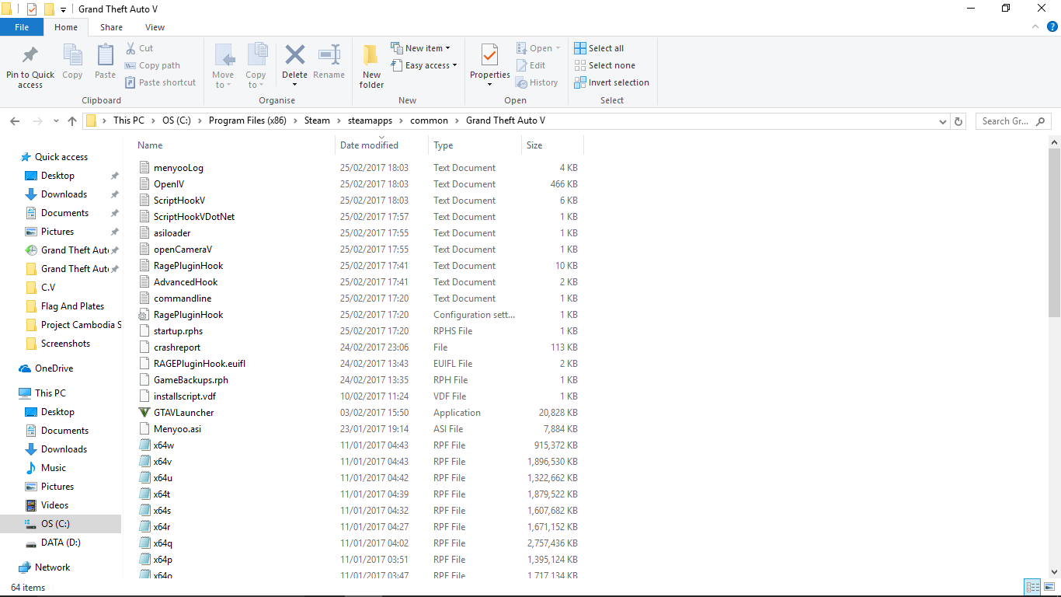Open Downloads under Quick access
The width and height of the screenshot is (1061, 597).
(x=64, y=194)
